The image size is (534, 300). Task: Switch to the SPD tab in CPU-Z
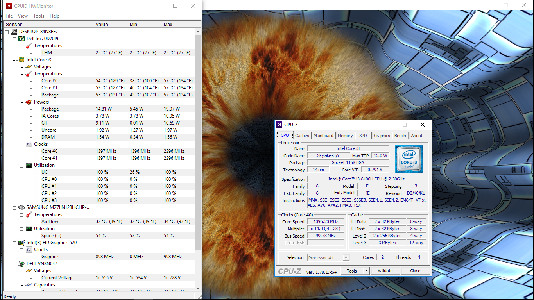(x=363, y=136)
